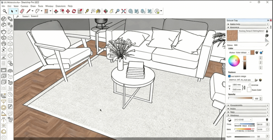Select the Scale tool
This screenshot has width=273, height=140.
click(80, 11)
